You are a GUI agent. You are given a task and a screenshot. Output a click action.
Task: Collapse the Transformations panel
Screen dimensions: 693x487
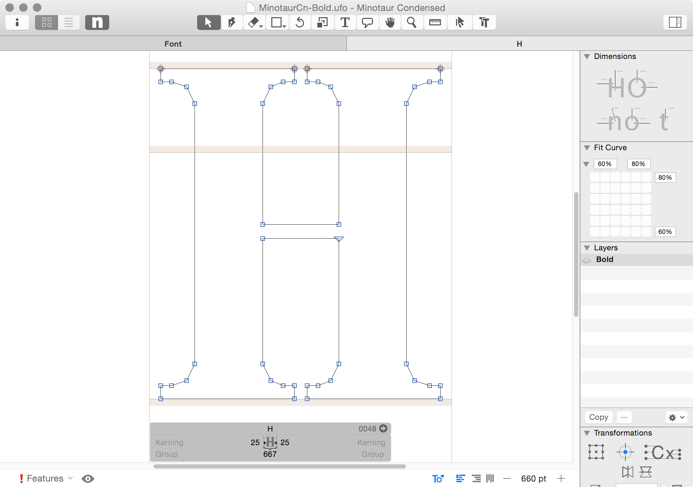[587, 433]
